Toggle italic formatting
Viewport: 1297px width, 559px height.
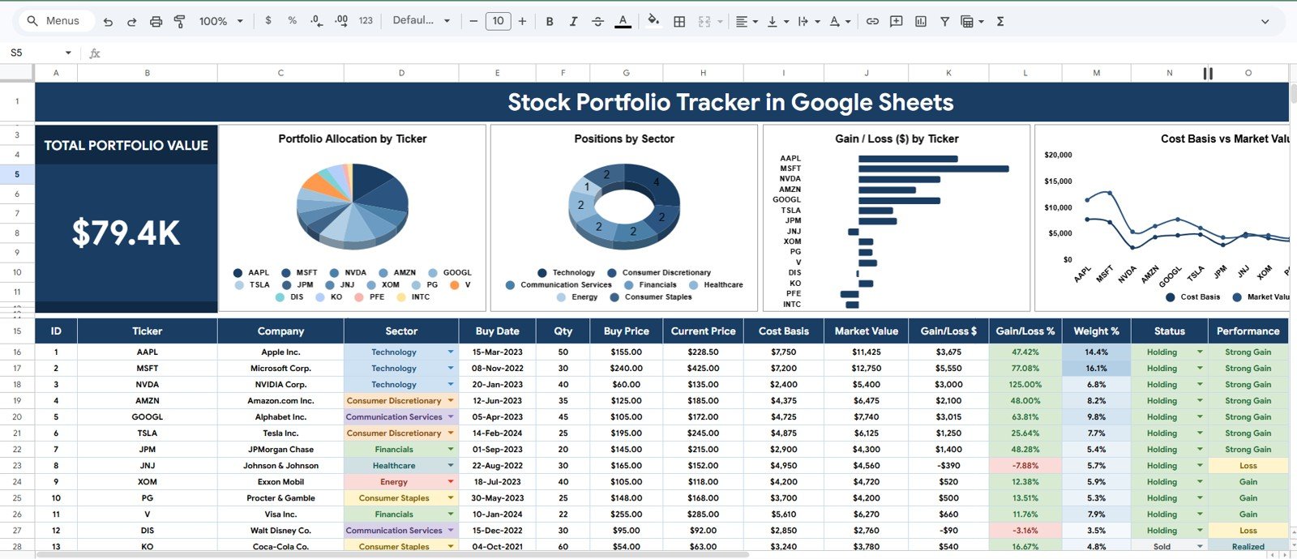coord(573,22)
